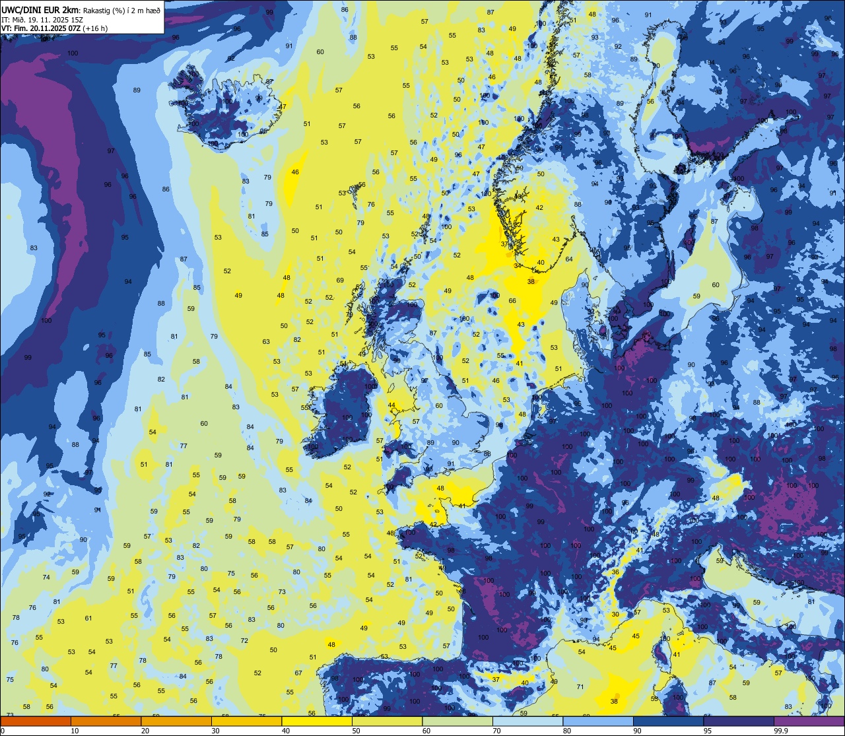
Task: Click the dark orange below-10 legend color segment
Action: [x=36, y=721]
